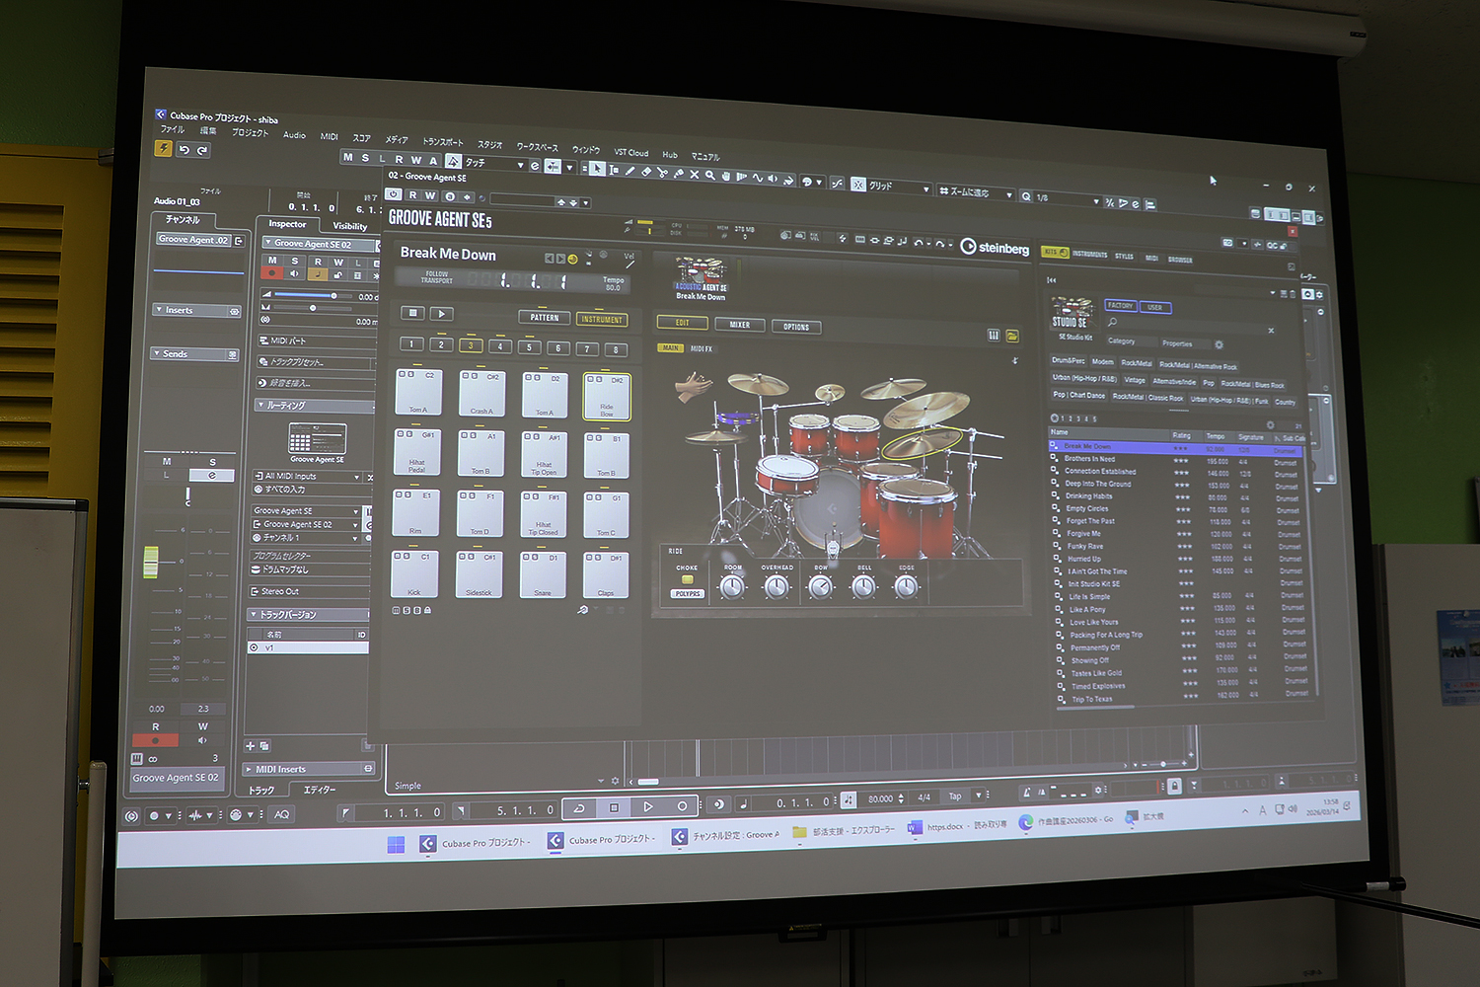
Task: Click the PATTERN button
Action: tap(544, 318)
